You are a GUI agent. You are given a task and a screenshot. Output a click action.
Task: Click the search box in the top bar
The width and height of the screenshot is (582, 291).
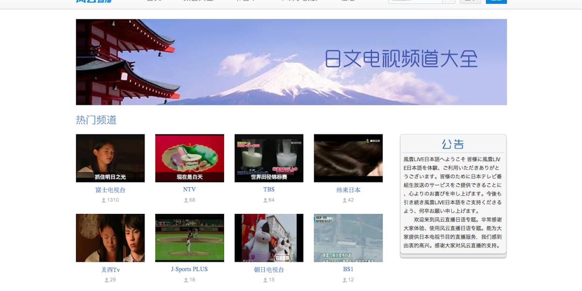pyautogui.click(x=415, y=1)
